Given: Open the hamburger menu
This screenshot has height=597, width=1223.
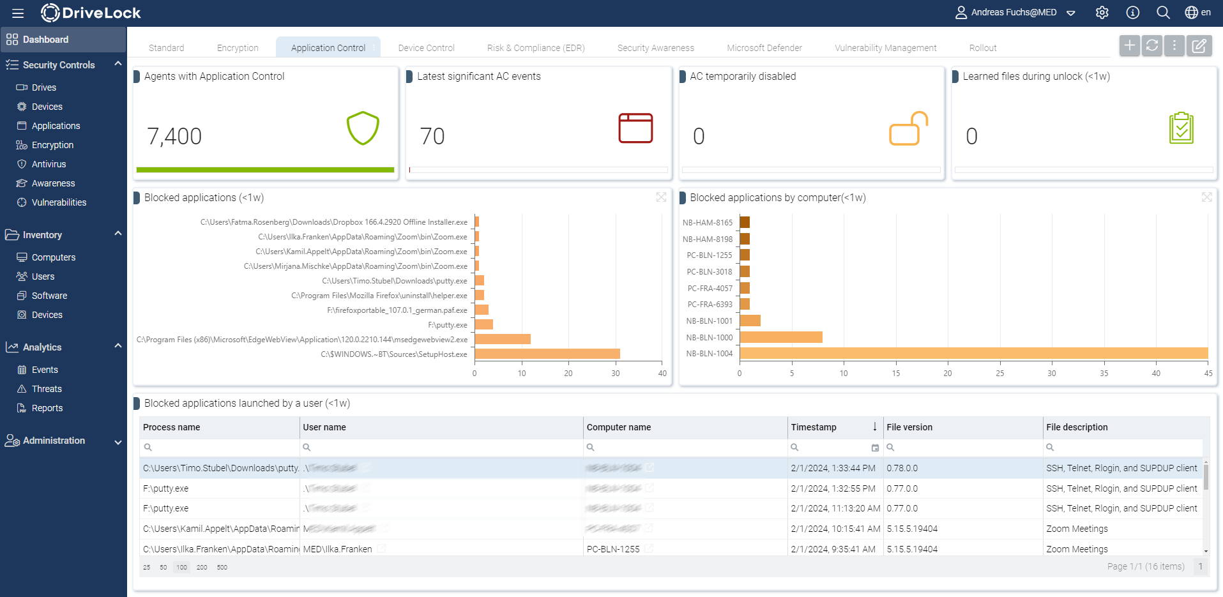Looking at the screenshot, I should click(x=17, y=13).
